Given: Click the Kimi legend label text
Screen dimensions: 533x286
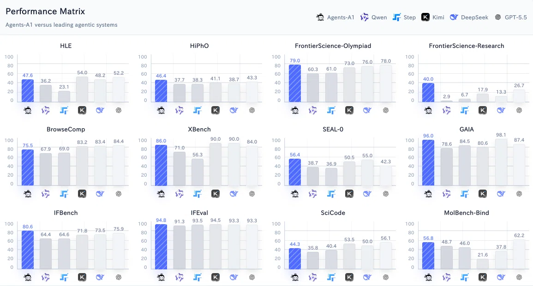Looking at the screenshot, I should pyautogui.click(x=438, y=18).
